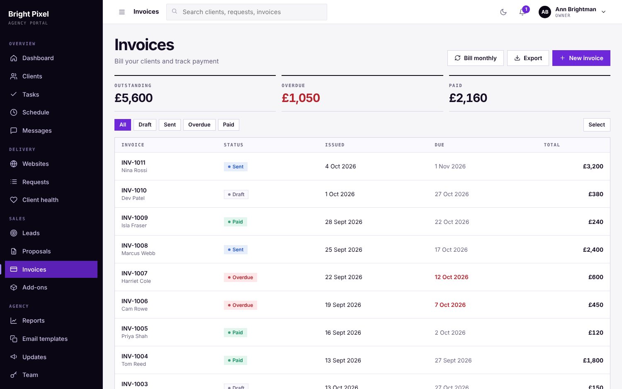The height and width of the screenshot is (389, 622).
Task: Click the Bill monthly button
Action: point(475,58)
